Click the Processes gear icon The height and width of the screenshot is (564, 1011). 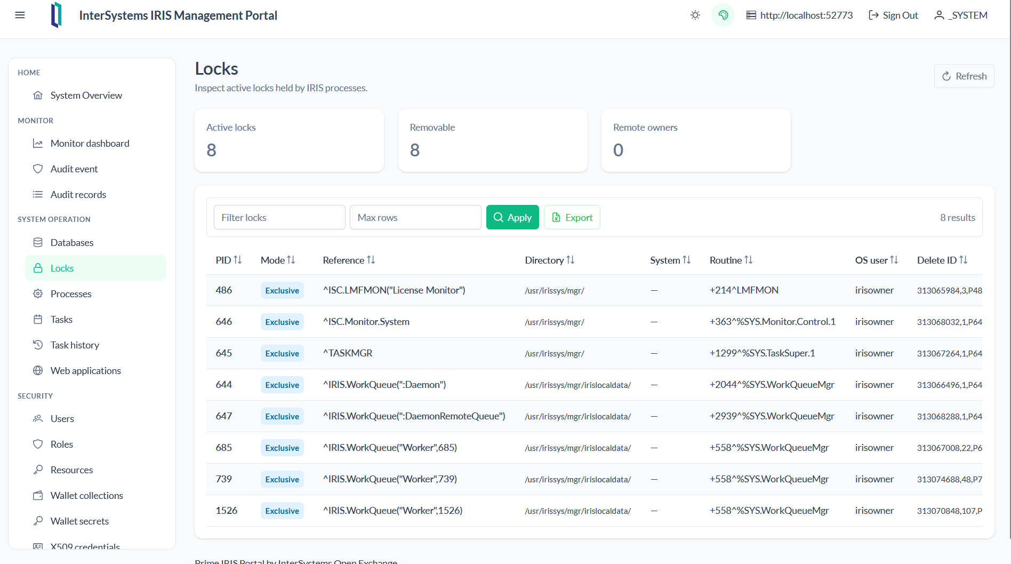point(38,293)
